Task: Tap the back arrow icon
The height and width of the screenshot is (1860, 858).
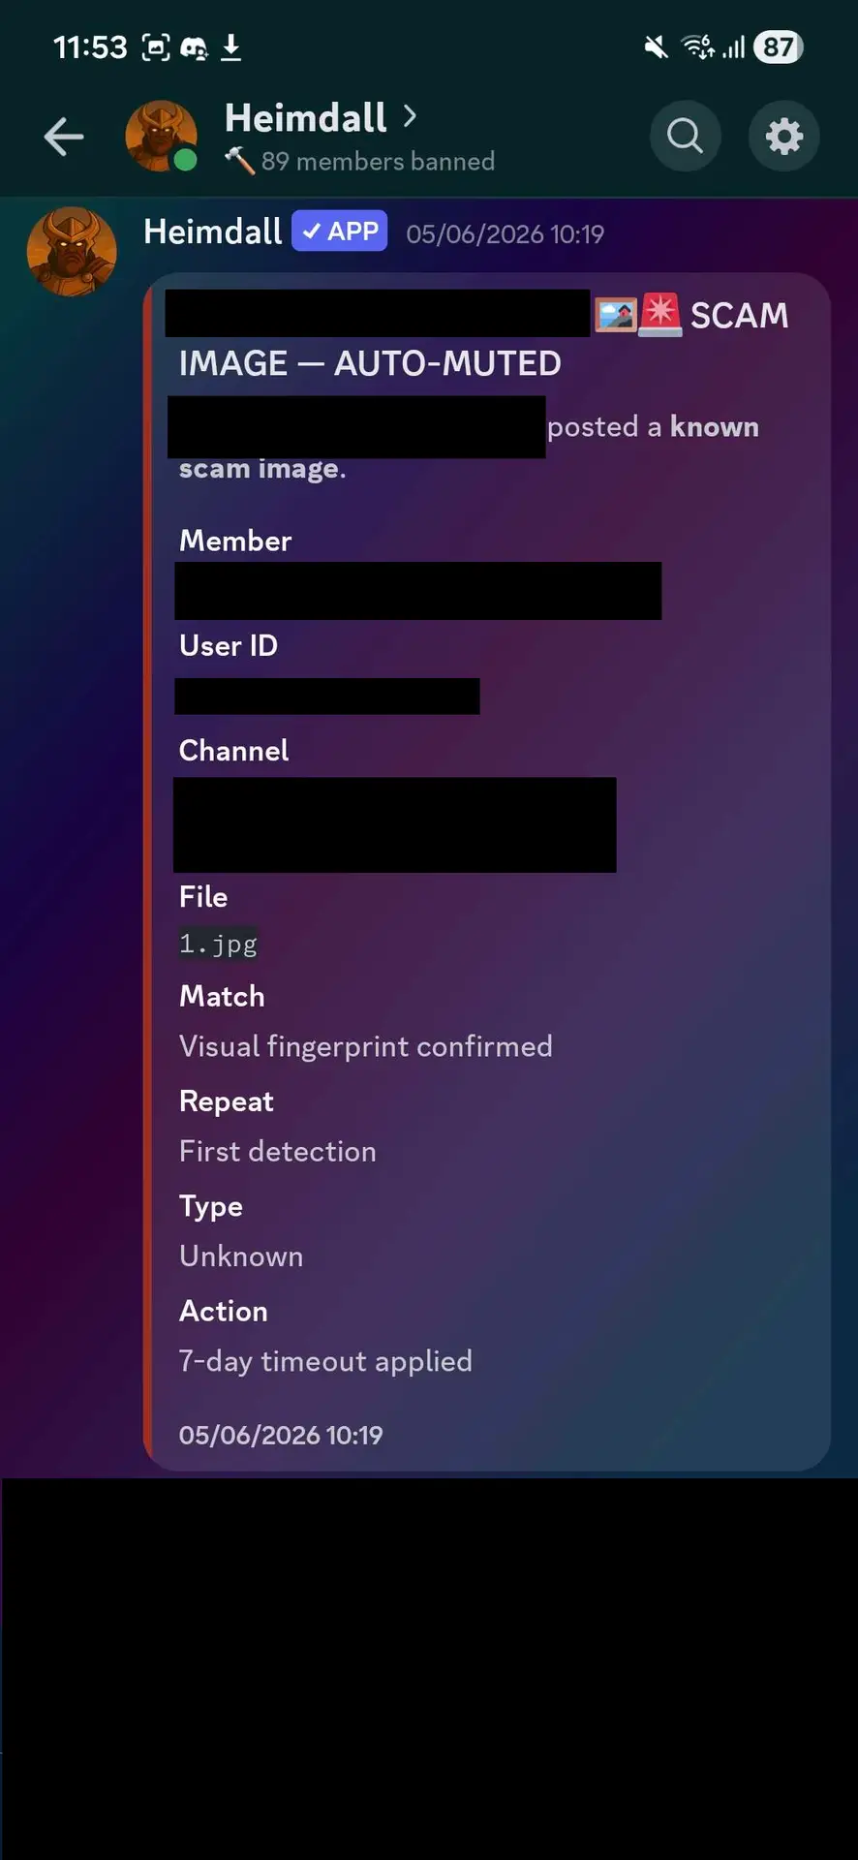Action: [x=64, y=137]
